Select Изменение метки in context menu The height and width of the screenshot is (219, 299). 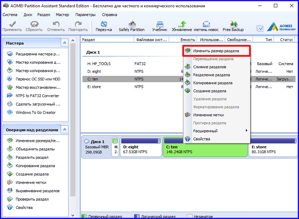[x=217, y=115]
